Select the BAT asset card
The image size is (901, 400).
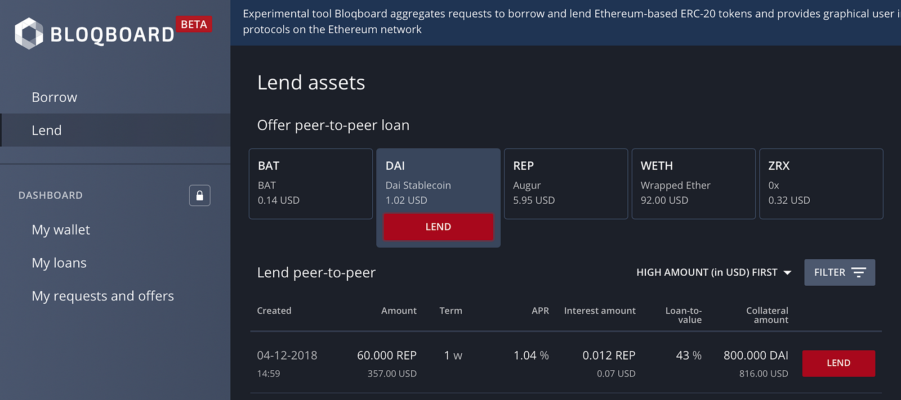click(x=311, y=183)
